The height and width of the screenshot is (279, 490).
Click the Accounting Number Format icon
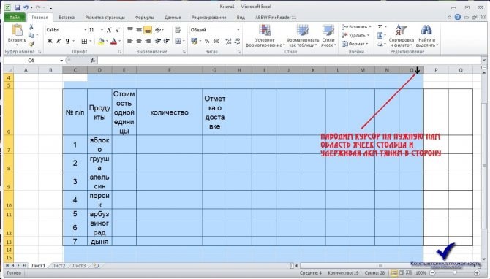point(194,41)
